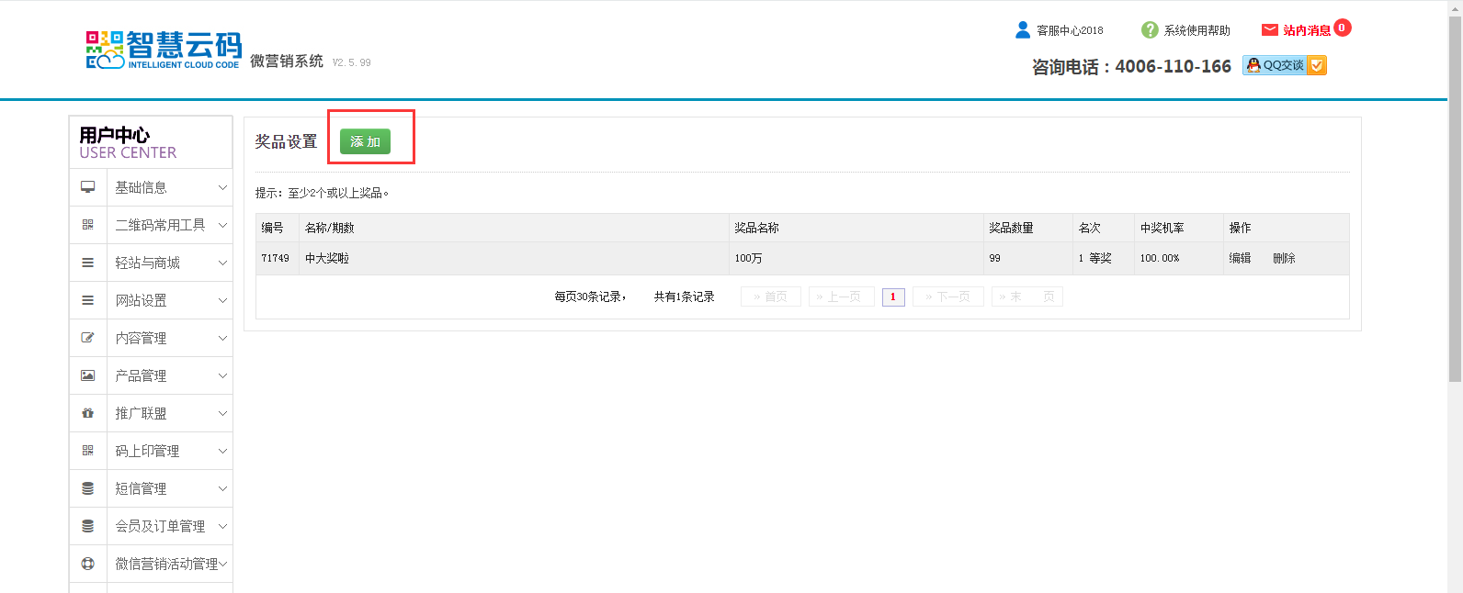This screenshot has height=593, width=1463.
Task: Open 站内消息 via the red envelope icon
Action: click(1270, 30)
